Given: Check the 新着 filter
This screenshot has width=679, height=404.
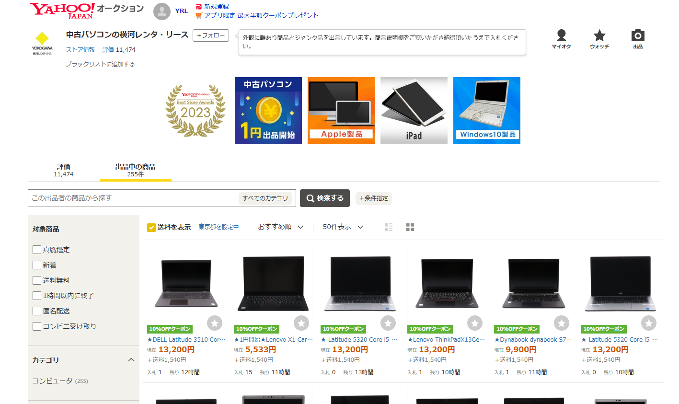Looking at the screenshot, I should click(x=37, y=265).
